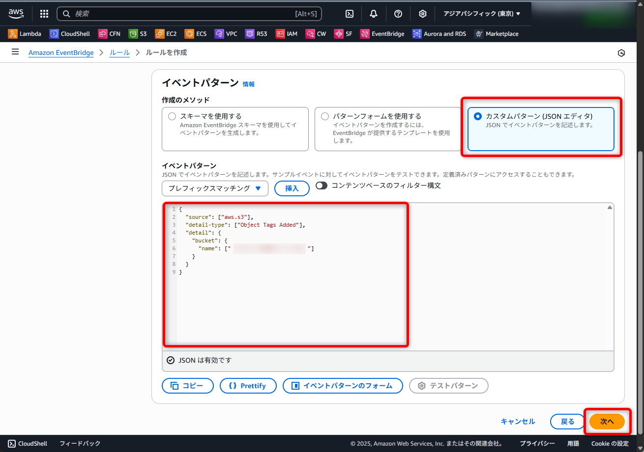Open the EC2 favorite shortcut

click(166, 34)
